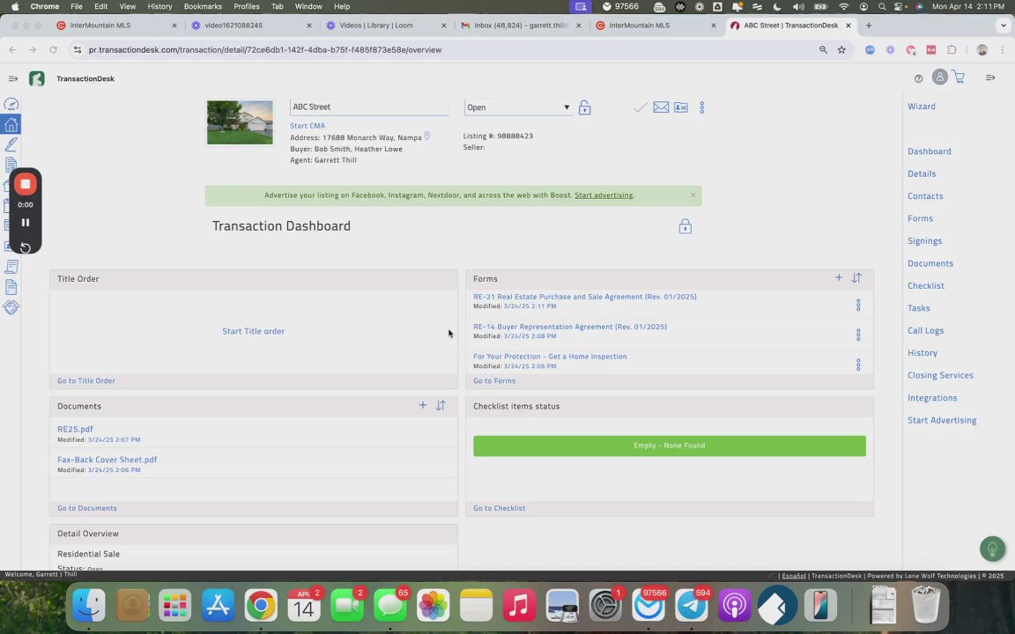Sort forms using the sort arrows icon

coord(856,277)
